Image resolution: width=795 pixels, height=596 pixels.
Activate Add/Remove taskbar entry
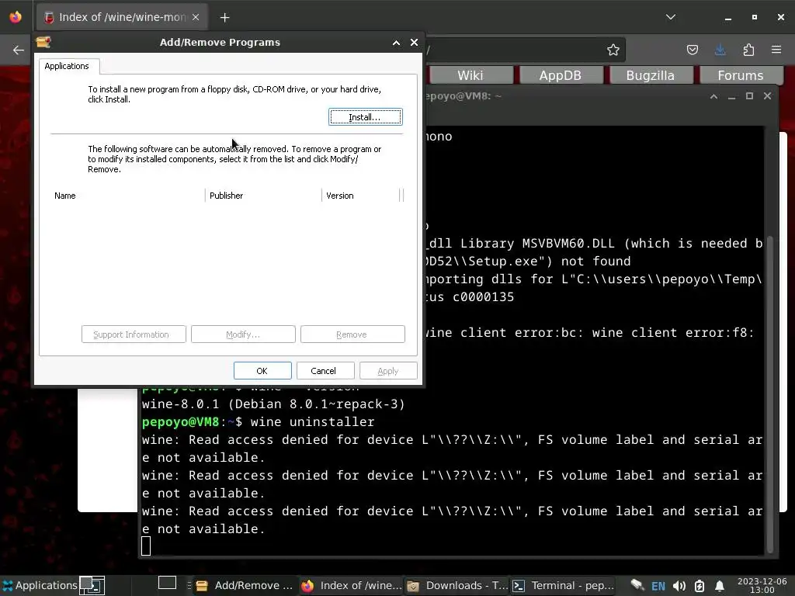point(245,585)
